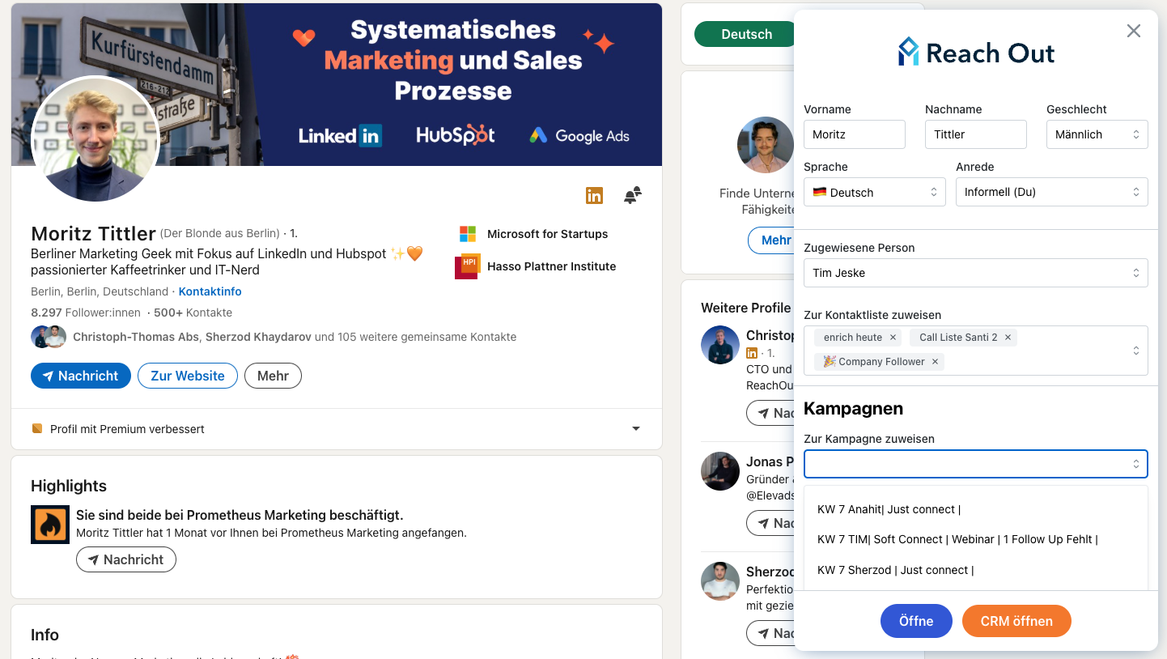Image resolution: width=1167 pixels, height=659 pixels.
Task: Click the Weitere Profile heading
Action: click(x=745, y=308)
